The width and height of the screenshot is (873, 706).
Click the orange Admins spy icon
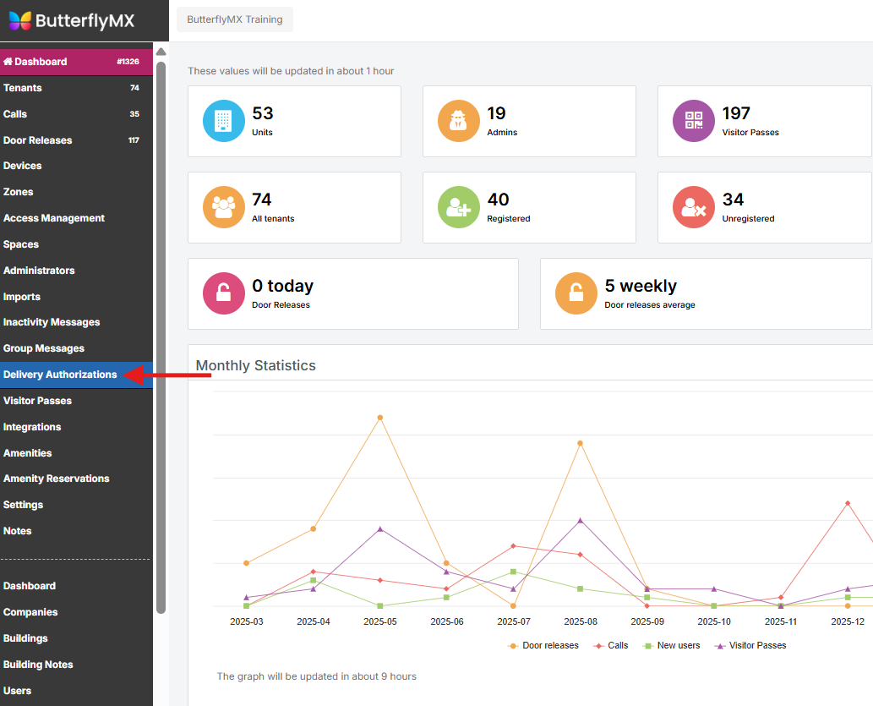[459, 121]
